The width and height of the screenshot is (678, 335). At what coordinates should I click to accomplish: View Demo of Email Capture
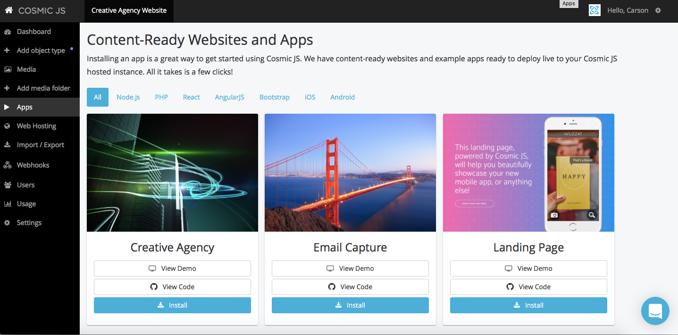pos(350,268)
